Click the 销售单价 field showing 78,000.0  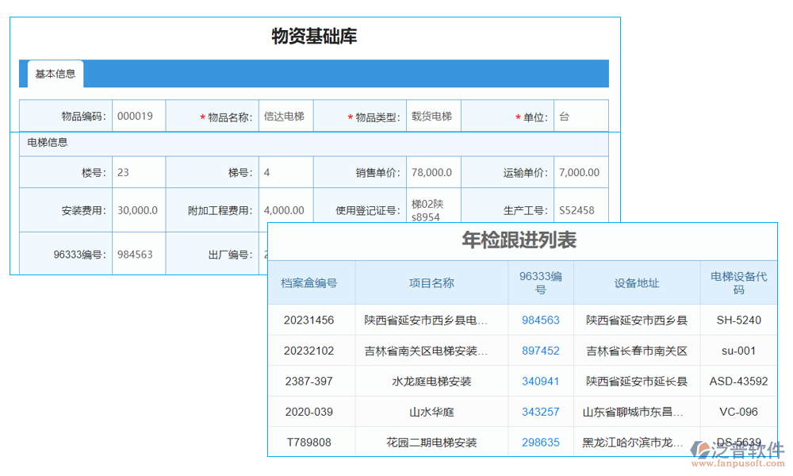433,171
